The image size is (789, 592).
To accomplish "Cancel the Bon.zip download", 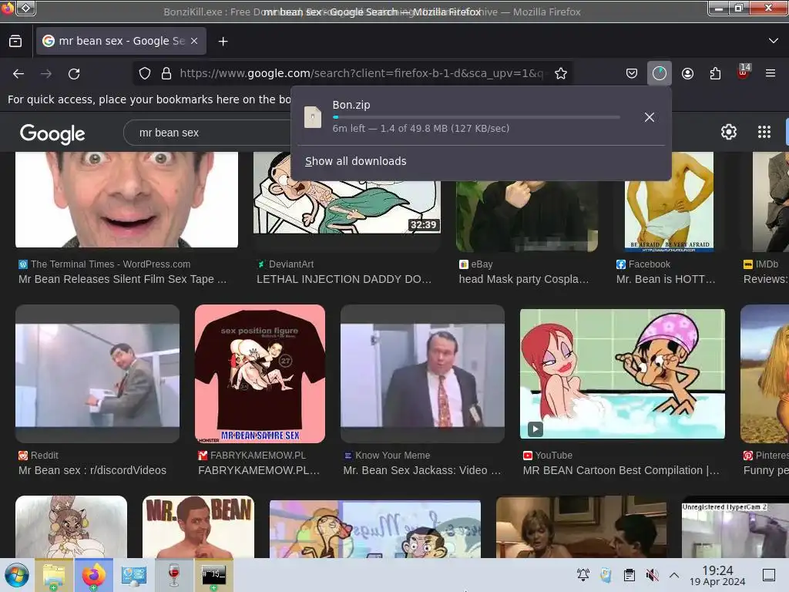I will 650,117.
